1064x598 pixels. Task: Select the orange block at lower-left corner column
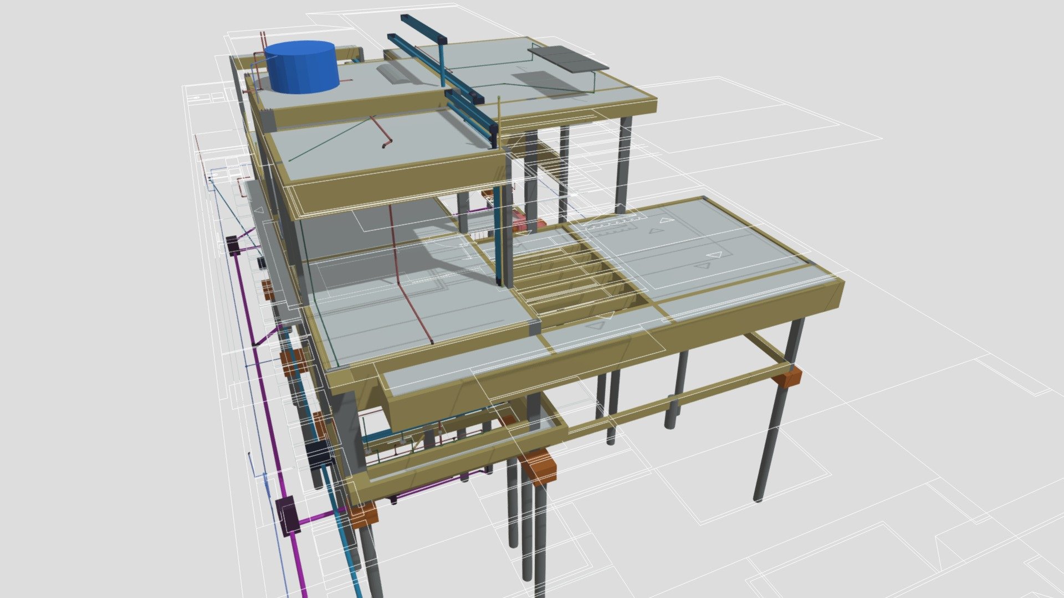(x=364, y=514)
